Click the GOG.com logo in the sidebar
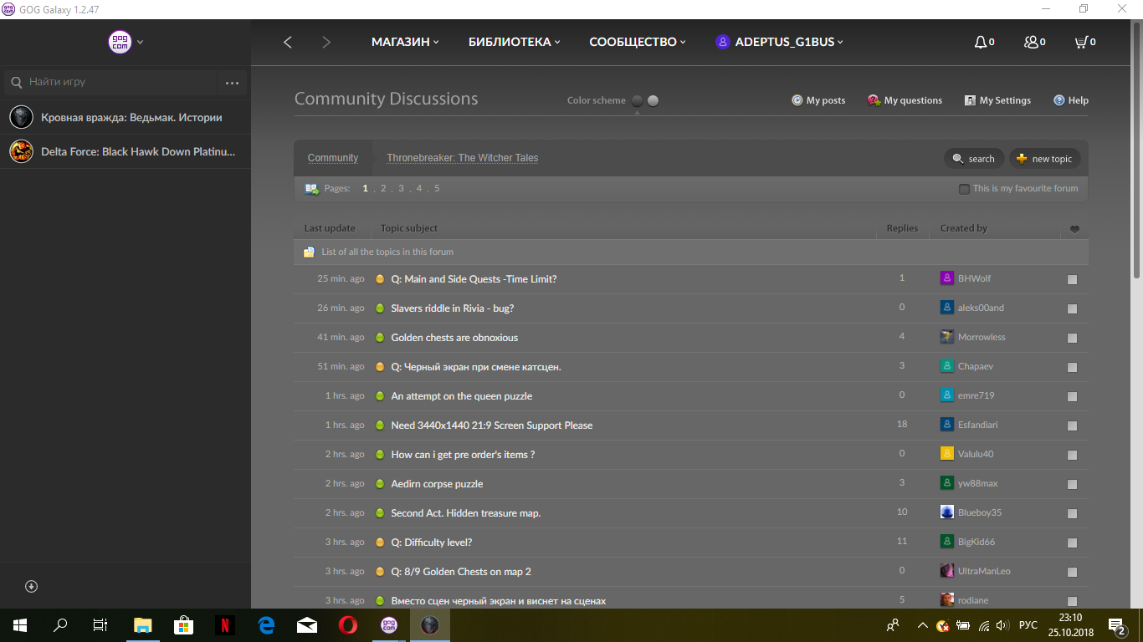Screen dimensions: 1143x642 120,42
